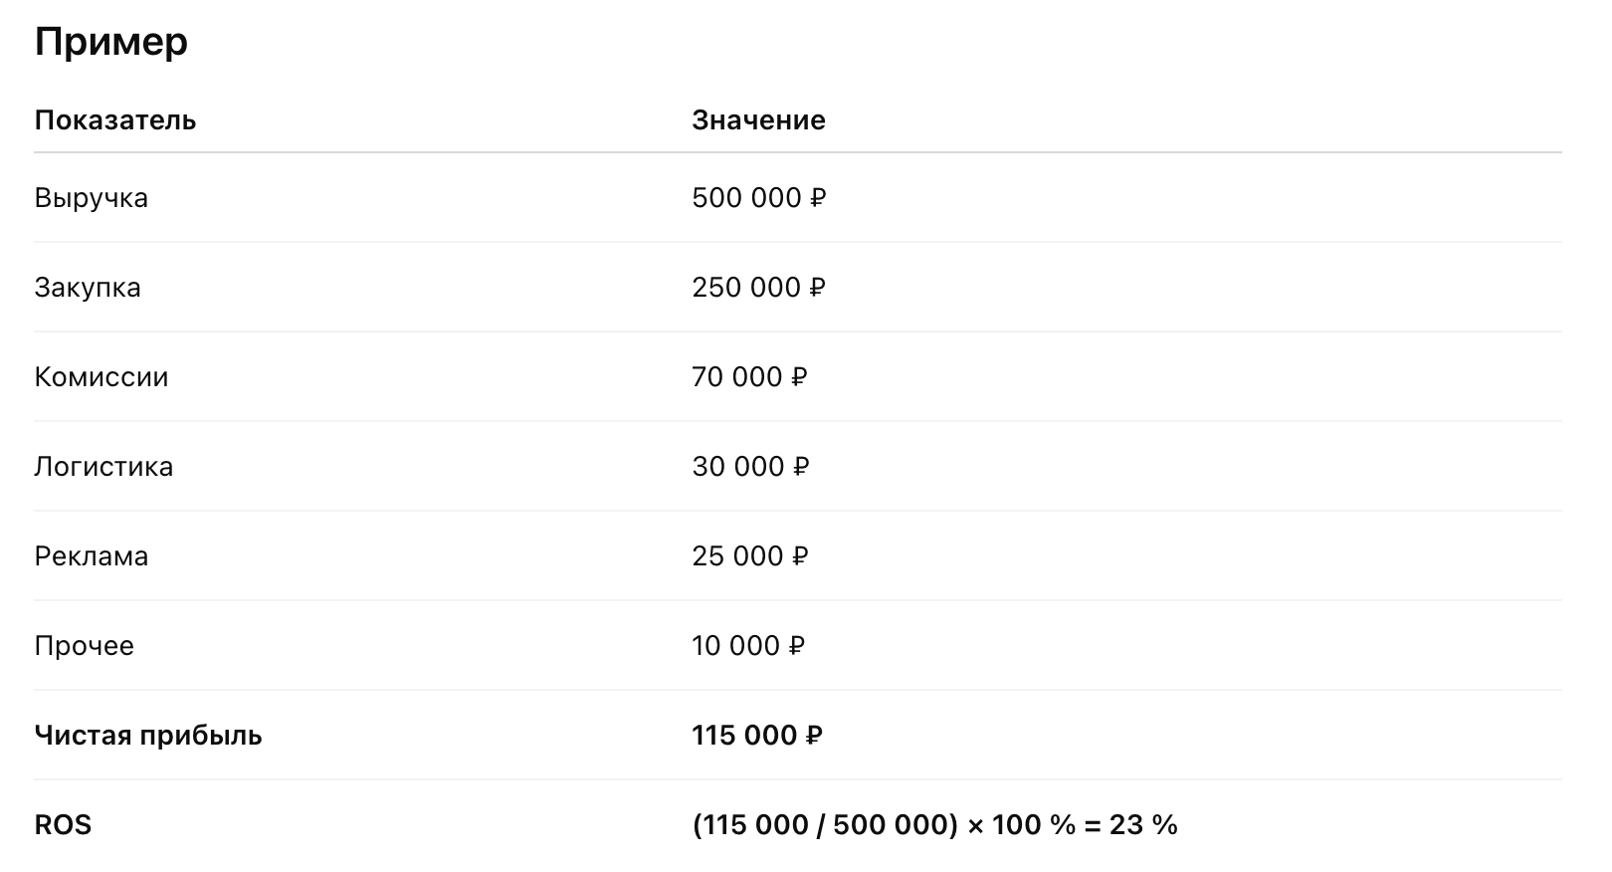Click the 70 000 ₽ commissions value
The width and height of the screenshot is (1612, 872).
[x=749, y=377]
